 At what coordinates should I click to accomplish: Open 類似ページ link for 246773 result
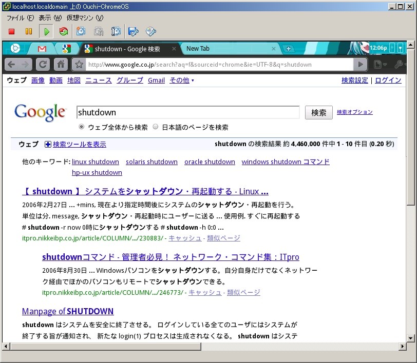(243, 293)
